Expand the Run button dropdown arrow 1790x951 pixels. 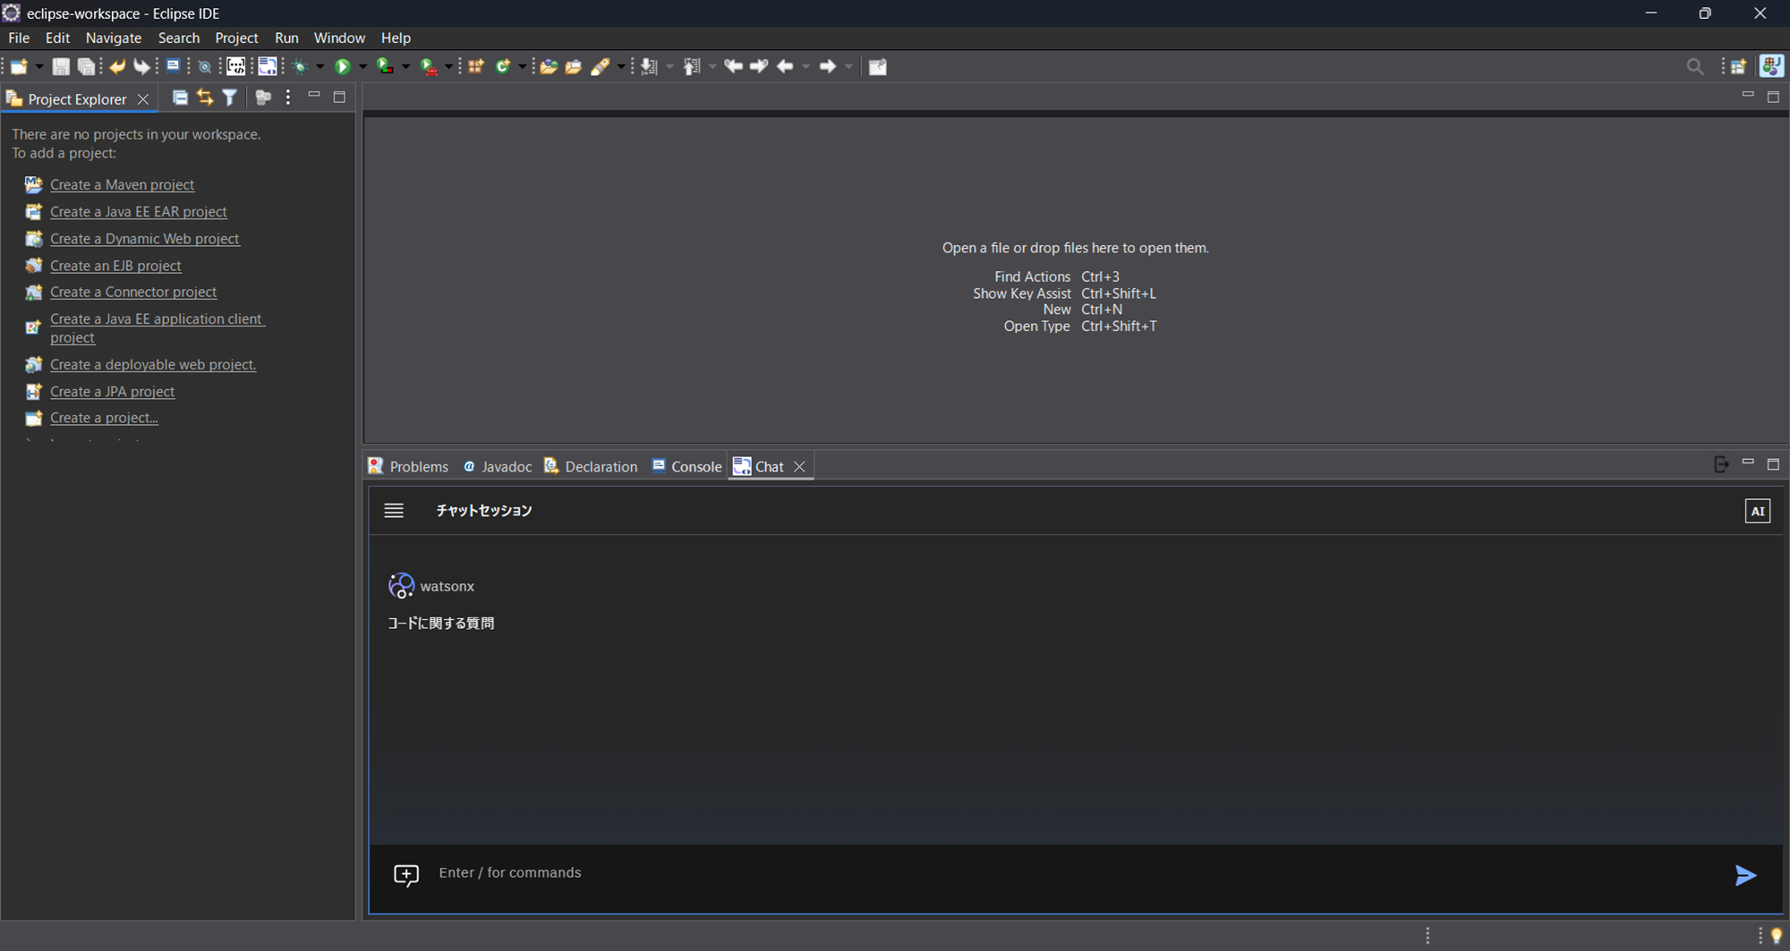coord(362,66)
